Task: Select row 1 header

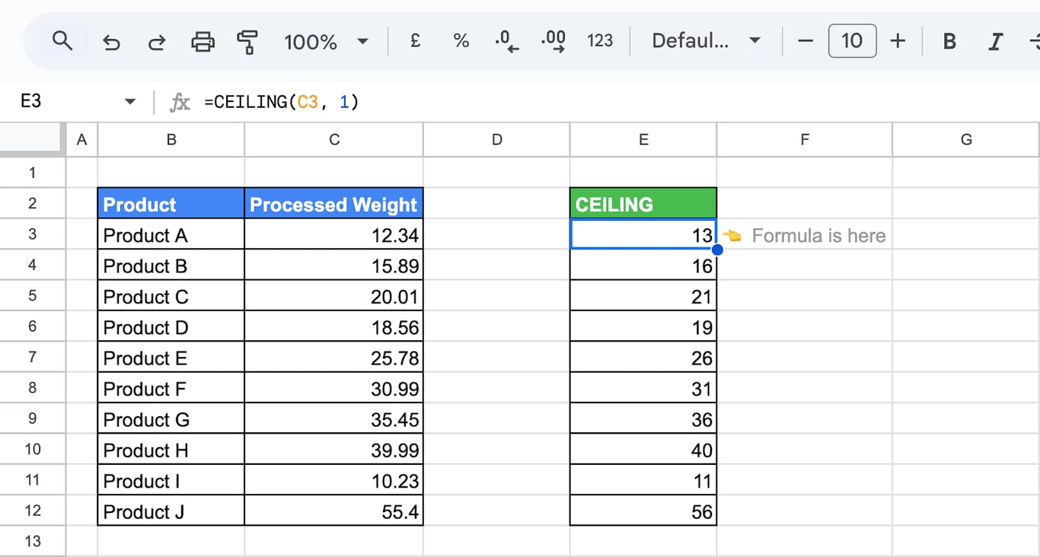Action: point(33,173)
